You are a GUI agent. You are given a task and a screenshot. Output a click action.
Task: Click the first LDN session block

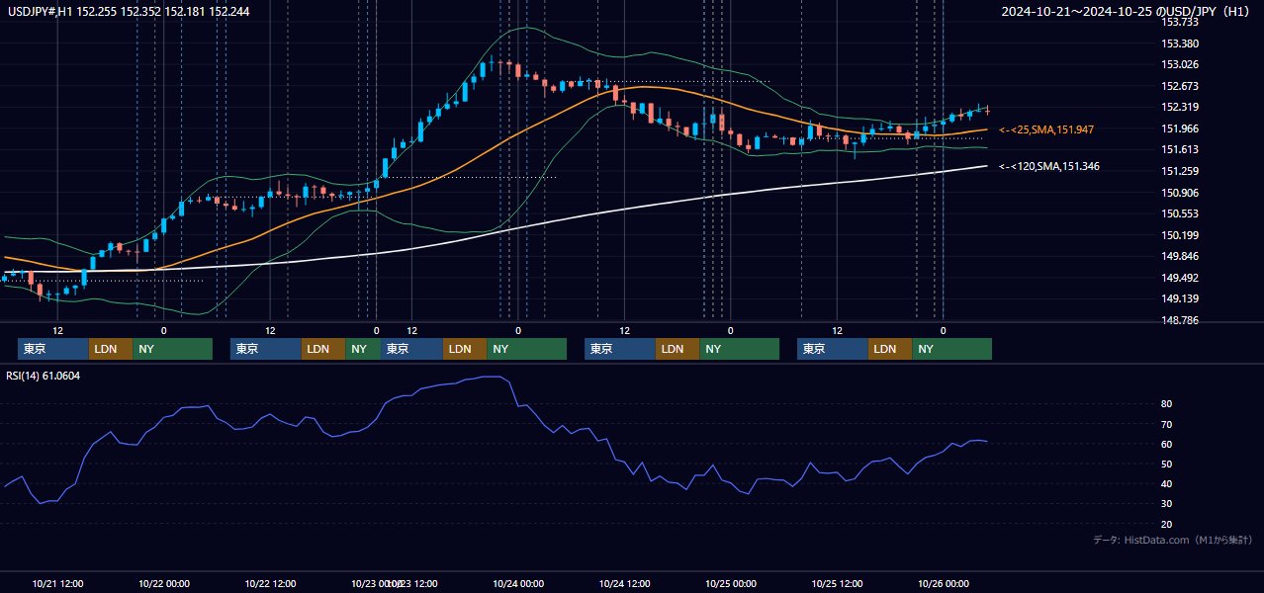[111, 349]
